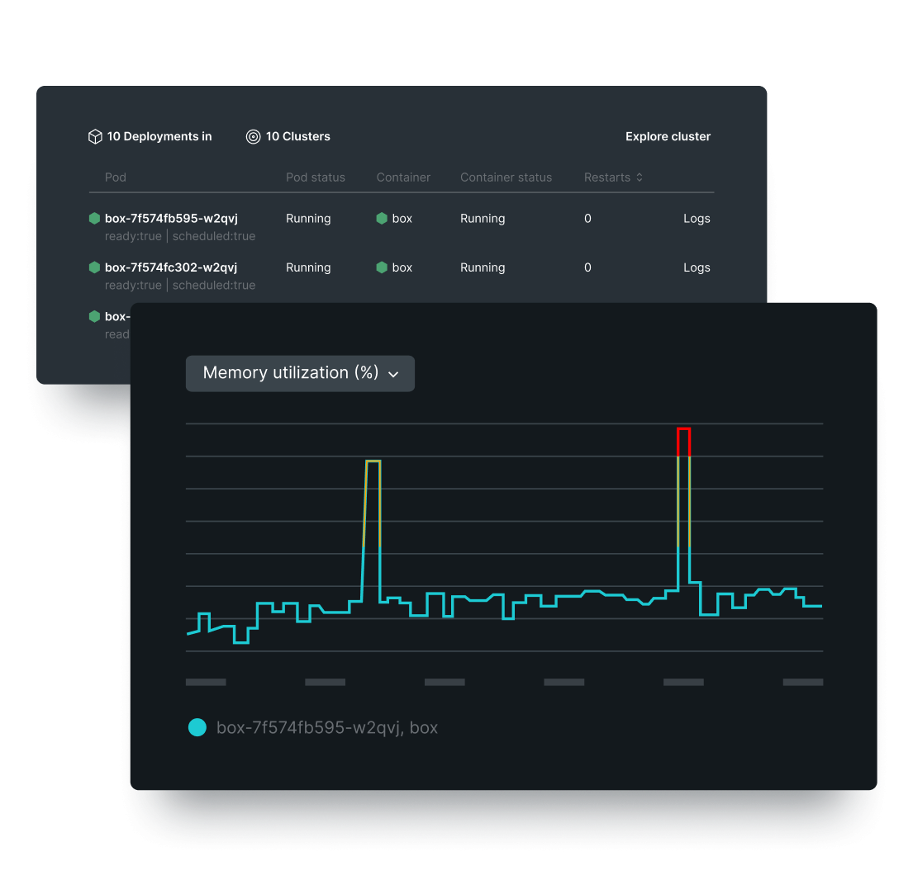
Task: Click the third pod's green hexagon icon
Action: click(x=94, y=316)
